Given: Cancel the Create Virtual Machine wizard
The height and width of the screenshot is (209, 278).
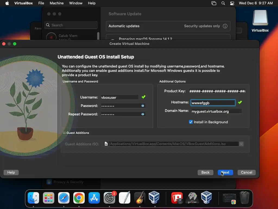Looking at the screenshot, I should (x=247, y=172).
